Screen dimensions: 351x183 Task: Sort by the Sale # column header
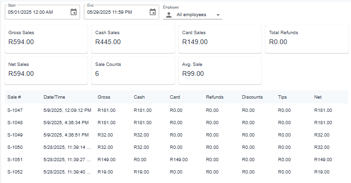14,97
